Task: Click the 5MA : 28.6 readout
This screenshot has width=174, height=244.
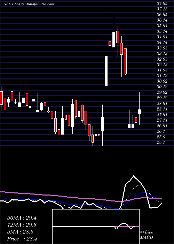Action: (x=20, y=232)
